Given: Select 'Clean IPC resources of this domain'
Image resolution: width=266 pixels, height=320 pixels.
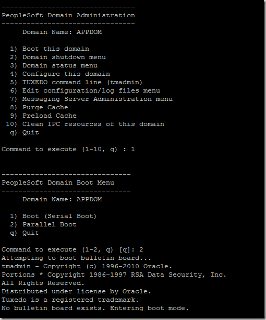Looking at the screenshot, I should pos(85,124).
